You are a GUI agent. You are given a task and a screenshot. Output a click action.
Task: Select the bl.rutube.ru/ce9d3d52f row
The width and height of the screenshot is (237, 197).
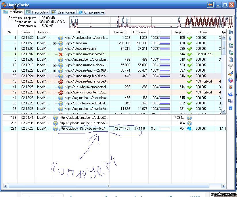(112, 103)
